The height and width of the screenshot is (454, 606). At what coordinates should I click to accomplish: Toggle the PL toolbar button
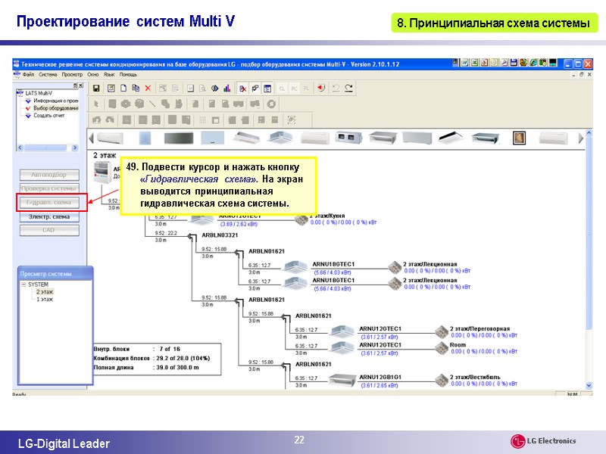[307, 89]
